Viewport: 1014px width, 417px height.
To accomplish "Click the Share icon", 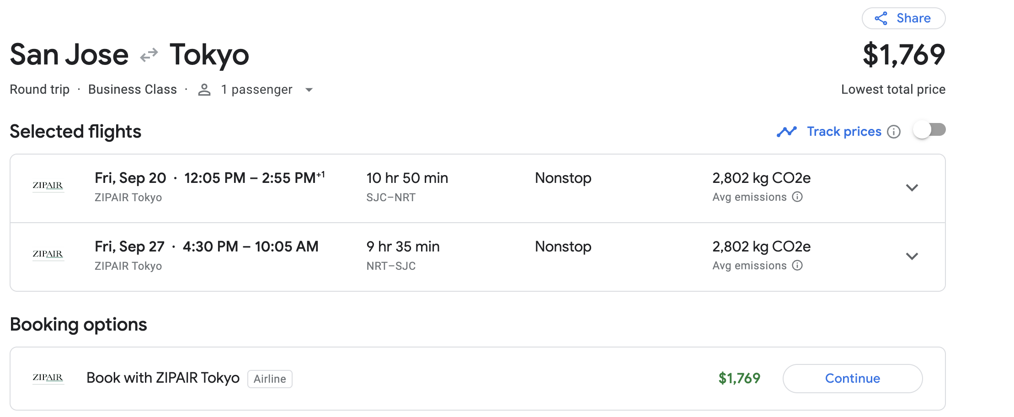I will point(881,18).
